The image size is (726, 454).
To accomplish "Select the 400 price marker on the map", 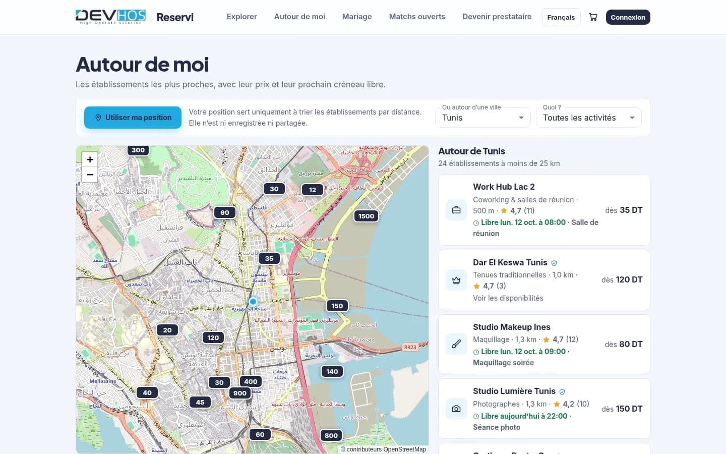I will coord(251,381).
